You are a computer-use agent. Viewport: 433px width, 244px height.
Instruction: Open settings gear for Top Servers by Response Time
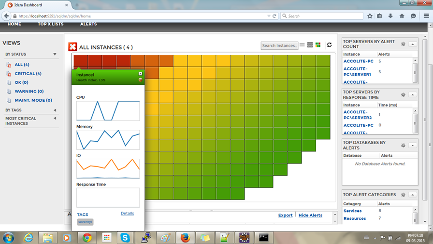coord(403,95)
